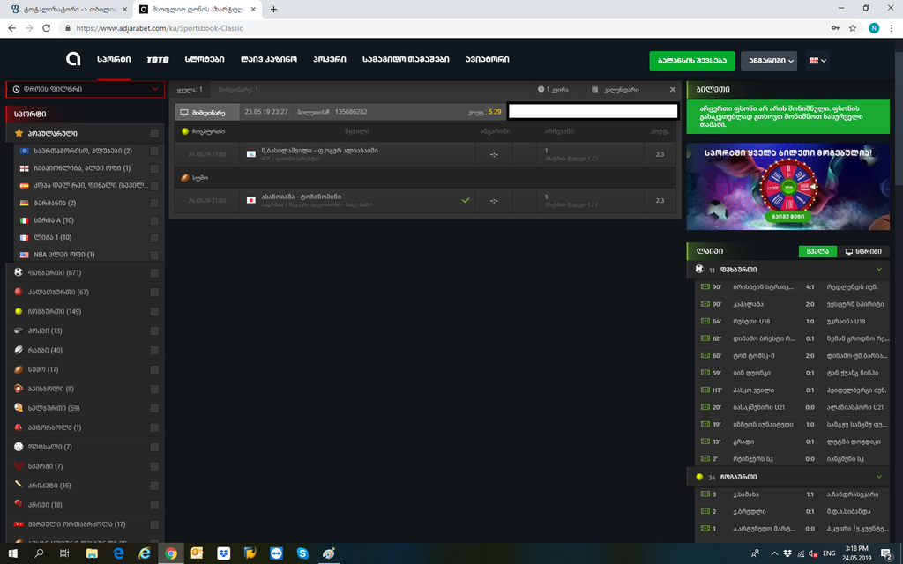This screenshot has height=564, width=903.
Task: Tick the checkbox for ჩოგბურთი (149)
Action: (154, 311)
